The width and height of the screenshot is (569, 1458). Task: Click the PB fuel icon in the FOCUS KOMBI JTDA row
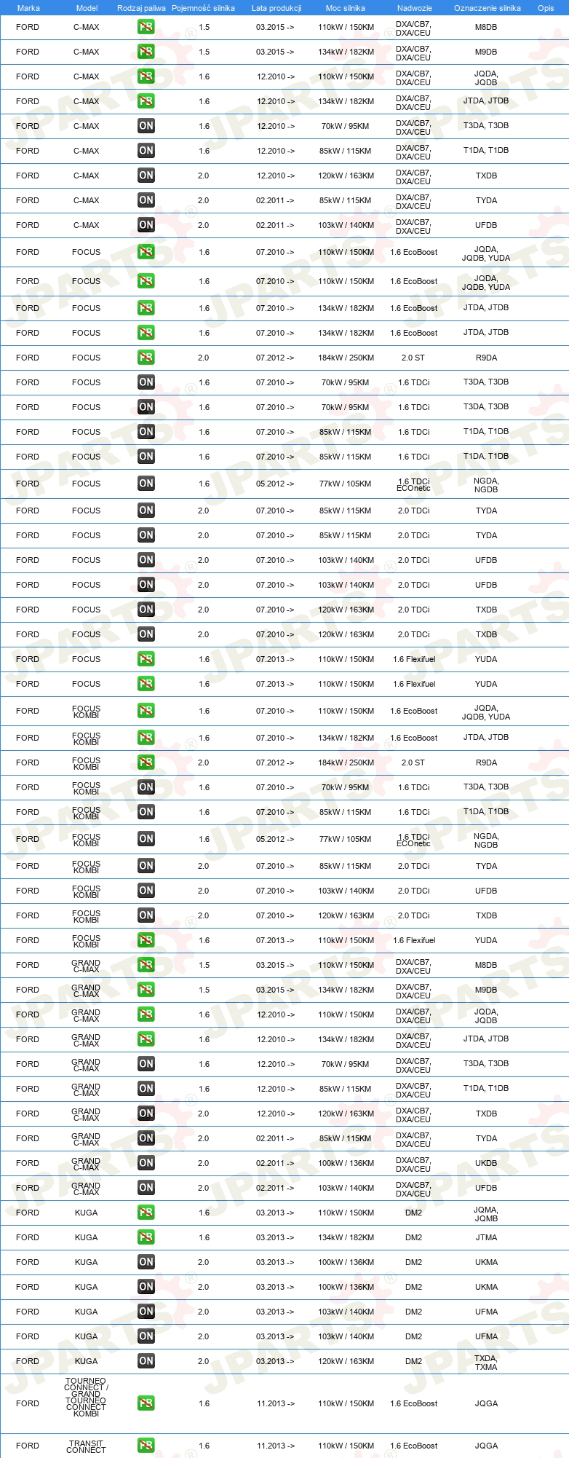click(146, 738)
